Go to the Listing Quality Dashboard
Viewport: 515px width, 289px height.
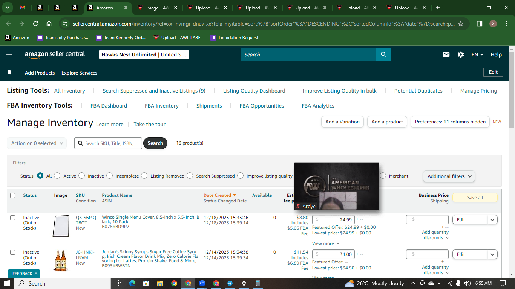[254, 91]
